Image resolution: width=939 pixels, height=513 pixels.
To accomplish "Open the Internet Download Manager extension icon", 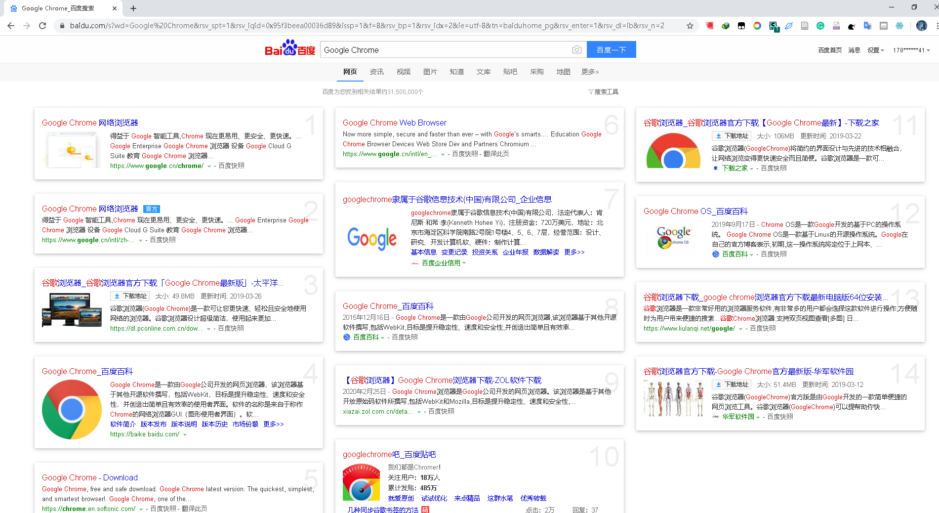I will click(726, 26).
